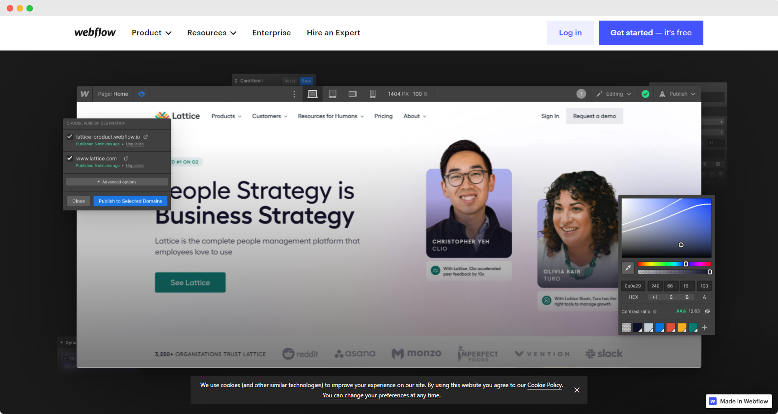Click the Editing pencil icon

599,94
